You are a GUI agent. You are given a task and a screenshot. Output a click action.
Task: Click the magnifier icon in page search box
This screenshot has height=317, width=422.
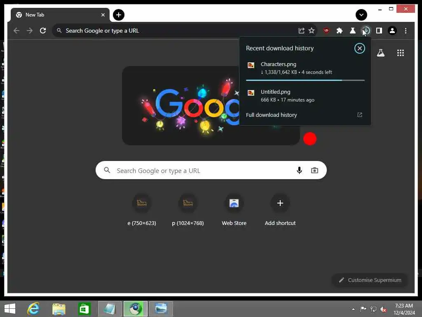pos(107,170)
